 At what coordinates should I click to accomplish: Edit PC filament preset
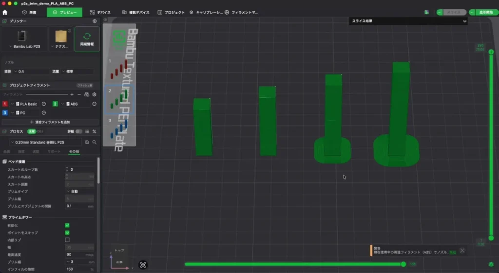coord(44,113)
